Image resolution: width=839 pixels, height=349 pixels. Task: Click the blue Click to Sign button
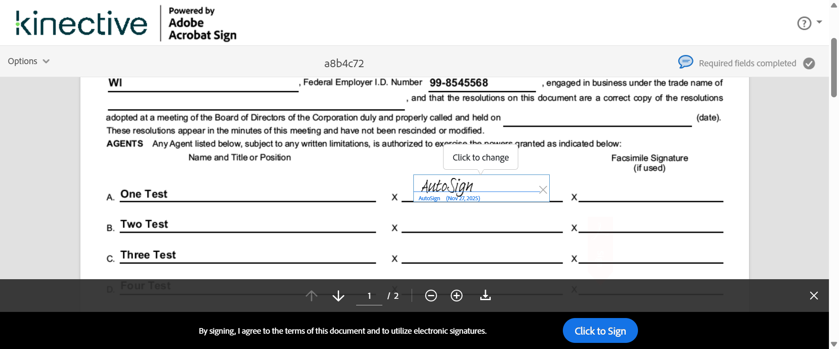click(x=600, y=331)
